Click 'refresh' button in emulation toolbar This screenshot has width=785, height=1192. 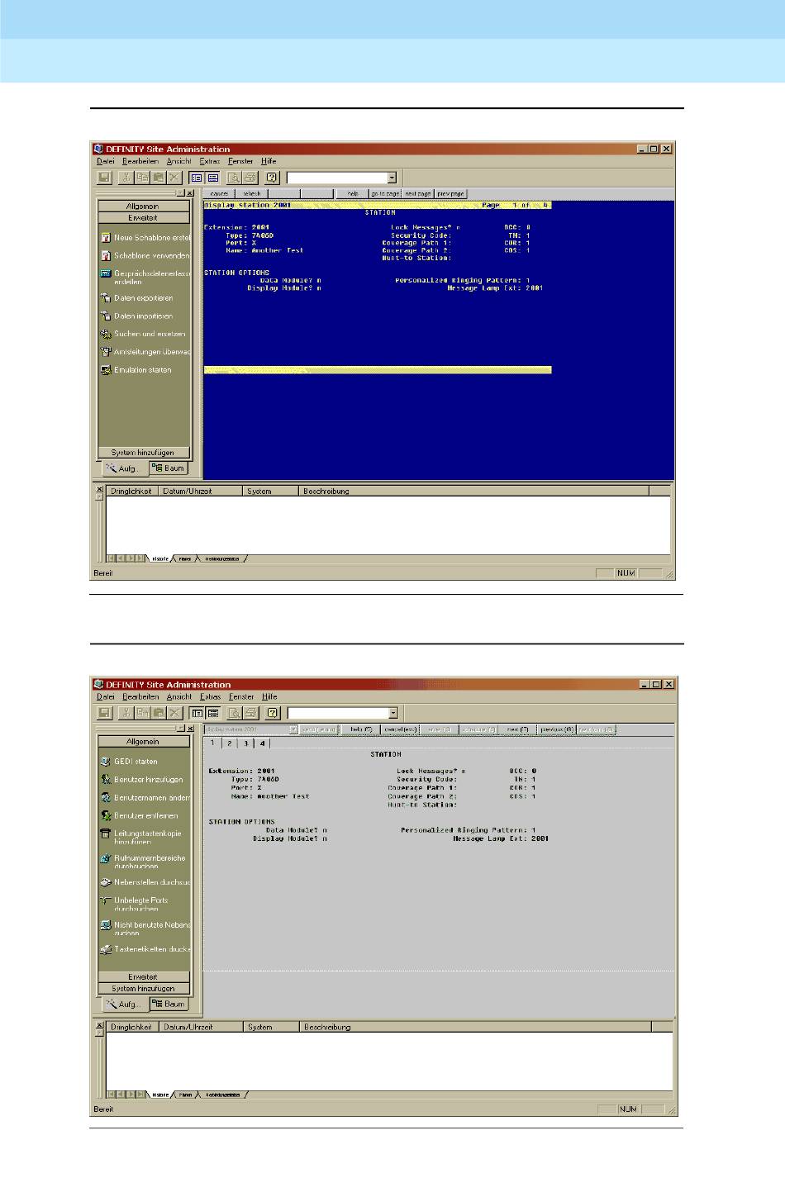[251, 194]
